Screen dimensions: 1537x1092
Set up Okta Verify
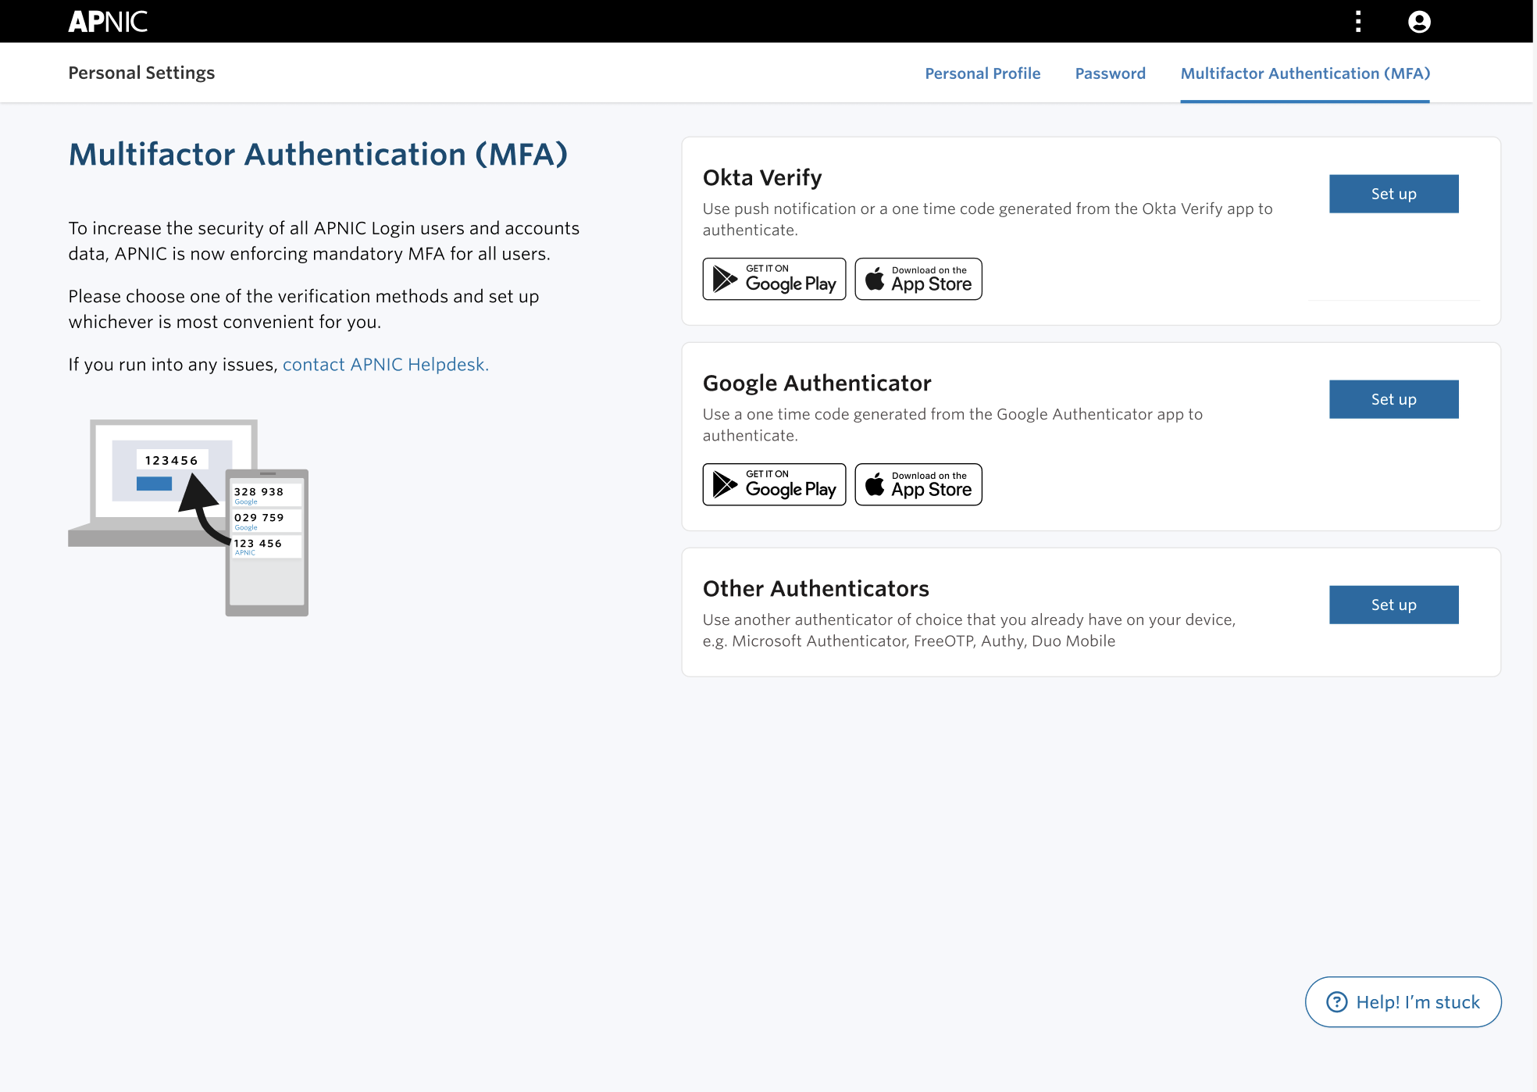[1393, 194]
